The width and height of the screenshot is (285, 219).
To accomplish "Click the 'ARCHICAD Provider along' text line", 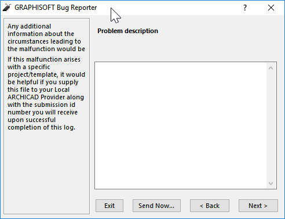I will point(46,97).
